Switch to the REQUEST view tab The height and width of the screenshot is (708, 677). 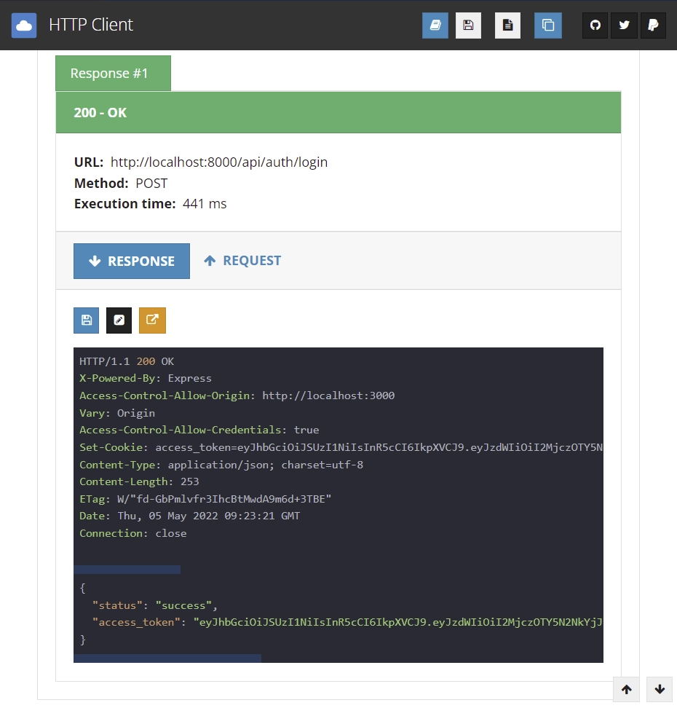coord(242,261)
